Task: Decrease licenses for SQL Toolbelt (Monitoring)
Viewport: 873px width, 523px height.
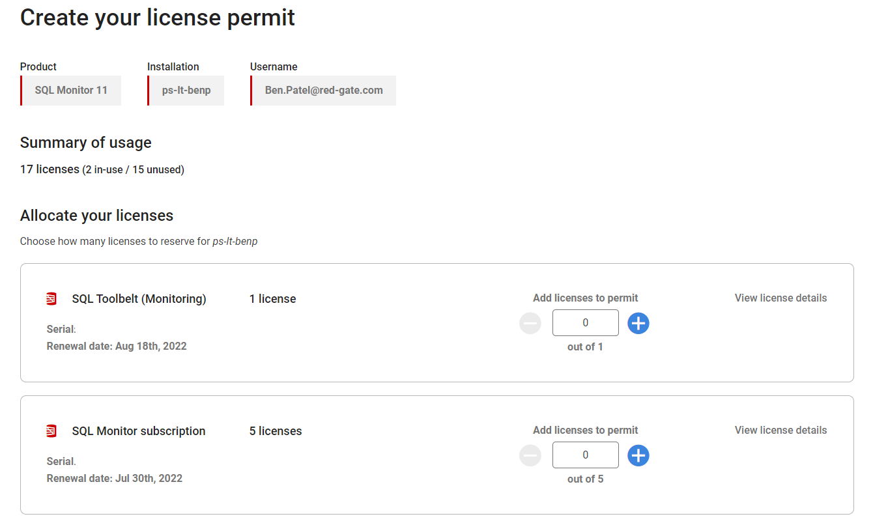Action: point(530,323)
